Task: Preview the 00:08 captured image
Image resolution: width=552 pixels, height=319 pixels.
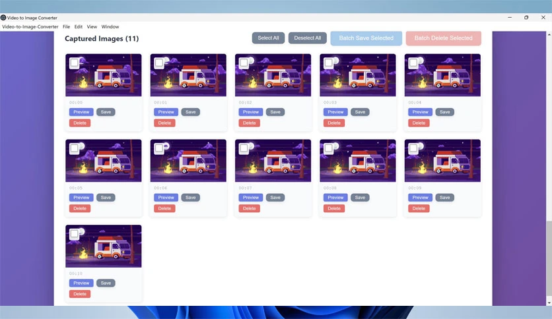Action: [335, 198]
